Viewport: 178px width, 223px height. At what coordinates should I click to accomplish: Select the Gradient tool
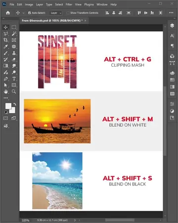(x=5, y=66)
